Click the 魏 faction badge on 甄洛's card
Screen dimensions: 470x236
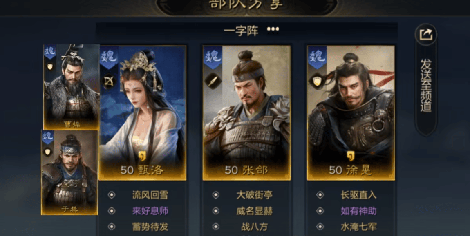(109, 57)
